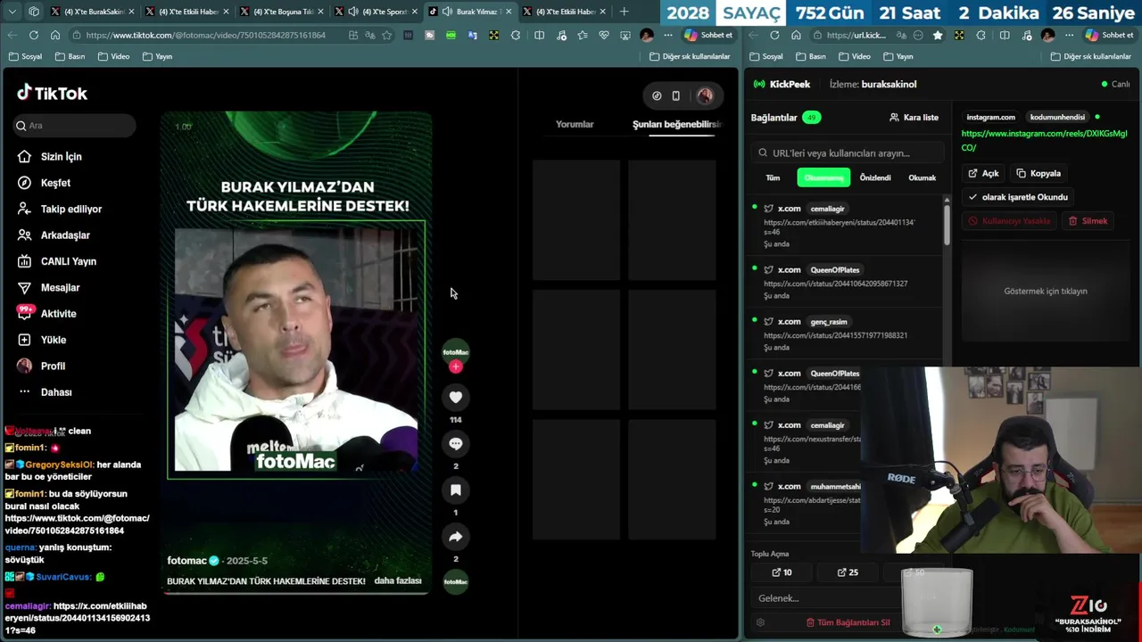Open the Yayın bookmarks folder in left browser
Viewport: 1142px width, 642px height.
(x=157, y=56)
